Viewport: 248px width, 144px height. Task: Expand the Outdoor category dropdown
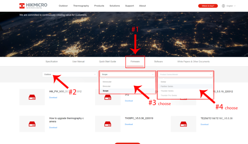coord(69,75)
